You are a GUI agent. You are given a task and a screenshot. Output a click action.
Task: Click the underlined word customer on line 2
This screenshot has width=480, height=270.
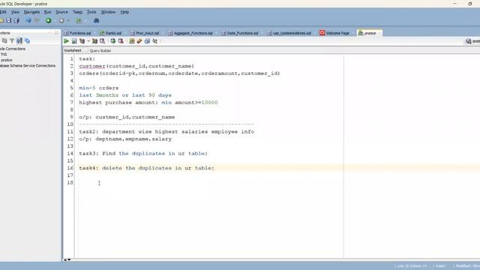pos(92,66)
